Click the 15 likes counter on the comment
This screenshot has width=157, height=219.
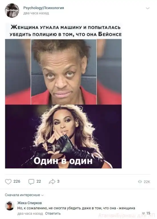click(x=148, y=213)
